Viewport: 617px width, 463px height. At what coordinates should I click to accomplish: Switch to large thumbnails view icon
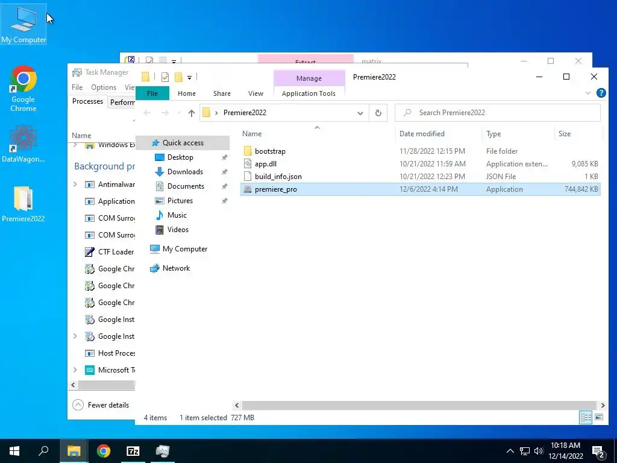tap(599, 417)
